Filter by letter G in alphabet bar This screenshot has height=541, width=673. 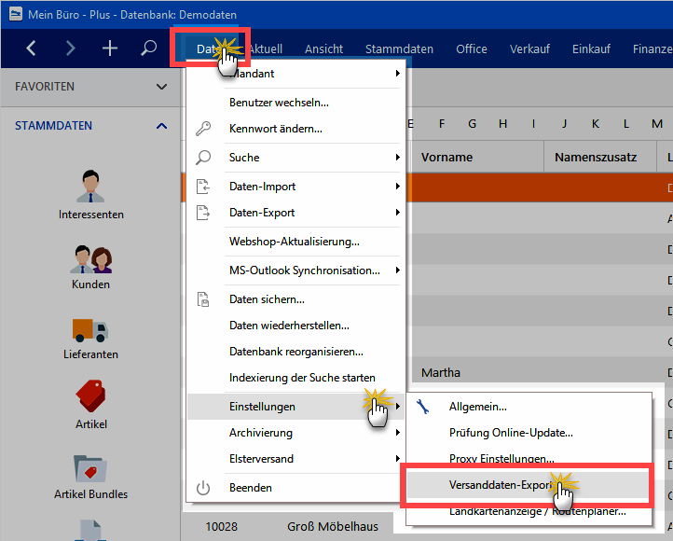coord(473,124)
